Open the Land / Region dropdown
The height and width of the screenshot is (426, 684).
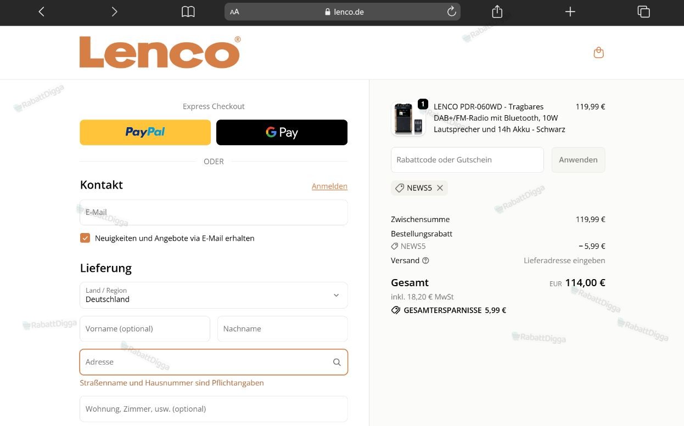point(214,295)
